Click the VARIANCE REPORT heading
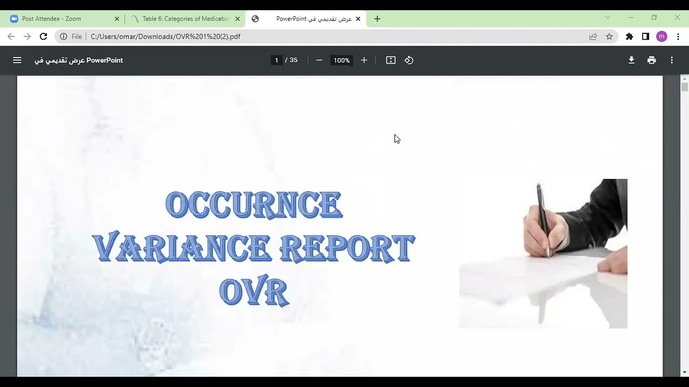Screen dimensions: 689x387 (x=254, y=248)
